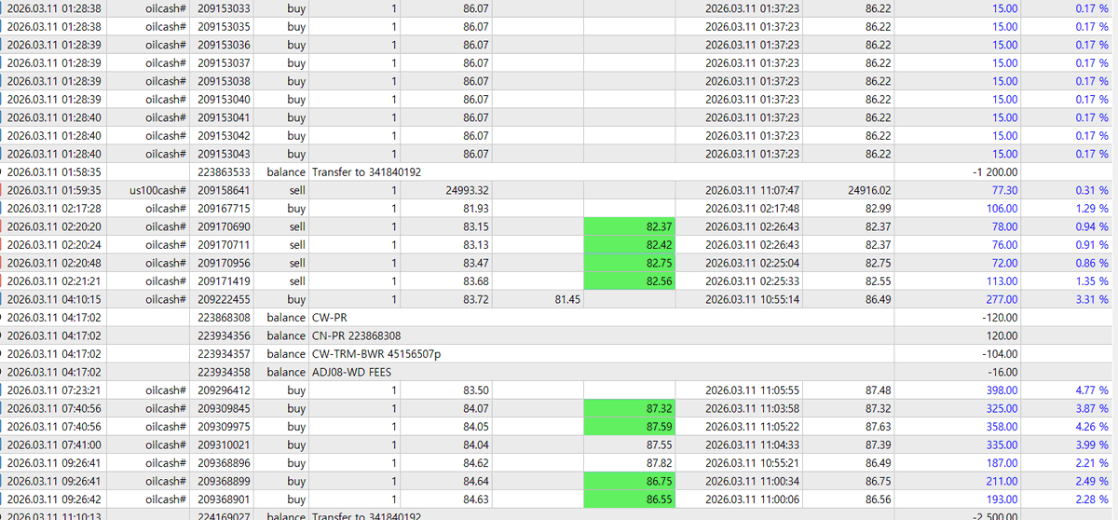The height and width of the screenshot is (520, 1118).
Task: Select order number 209368896
Action: [224, 463]
